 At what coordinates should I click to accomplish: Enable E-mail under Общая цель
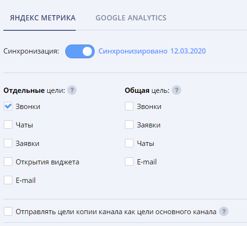point(129,162)
